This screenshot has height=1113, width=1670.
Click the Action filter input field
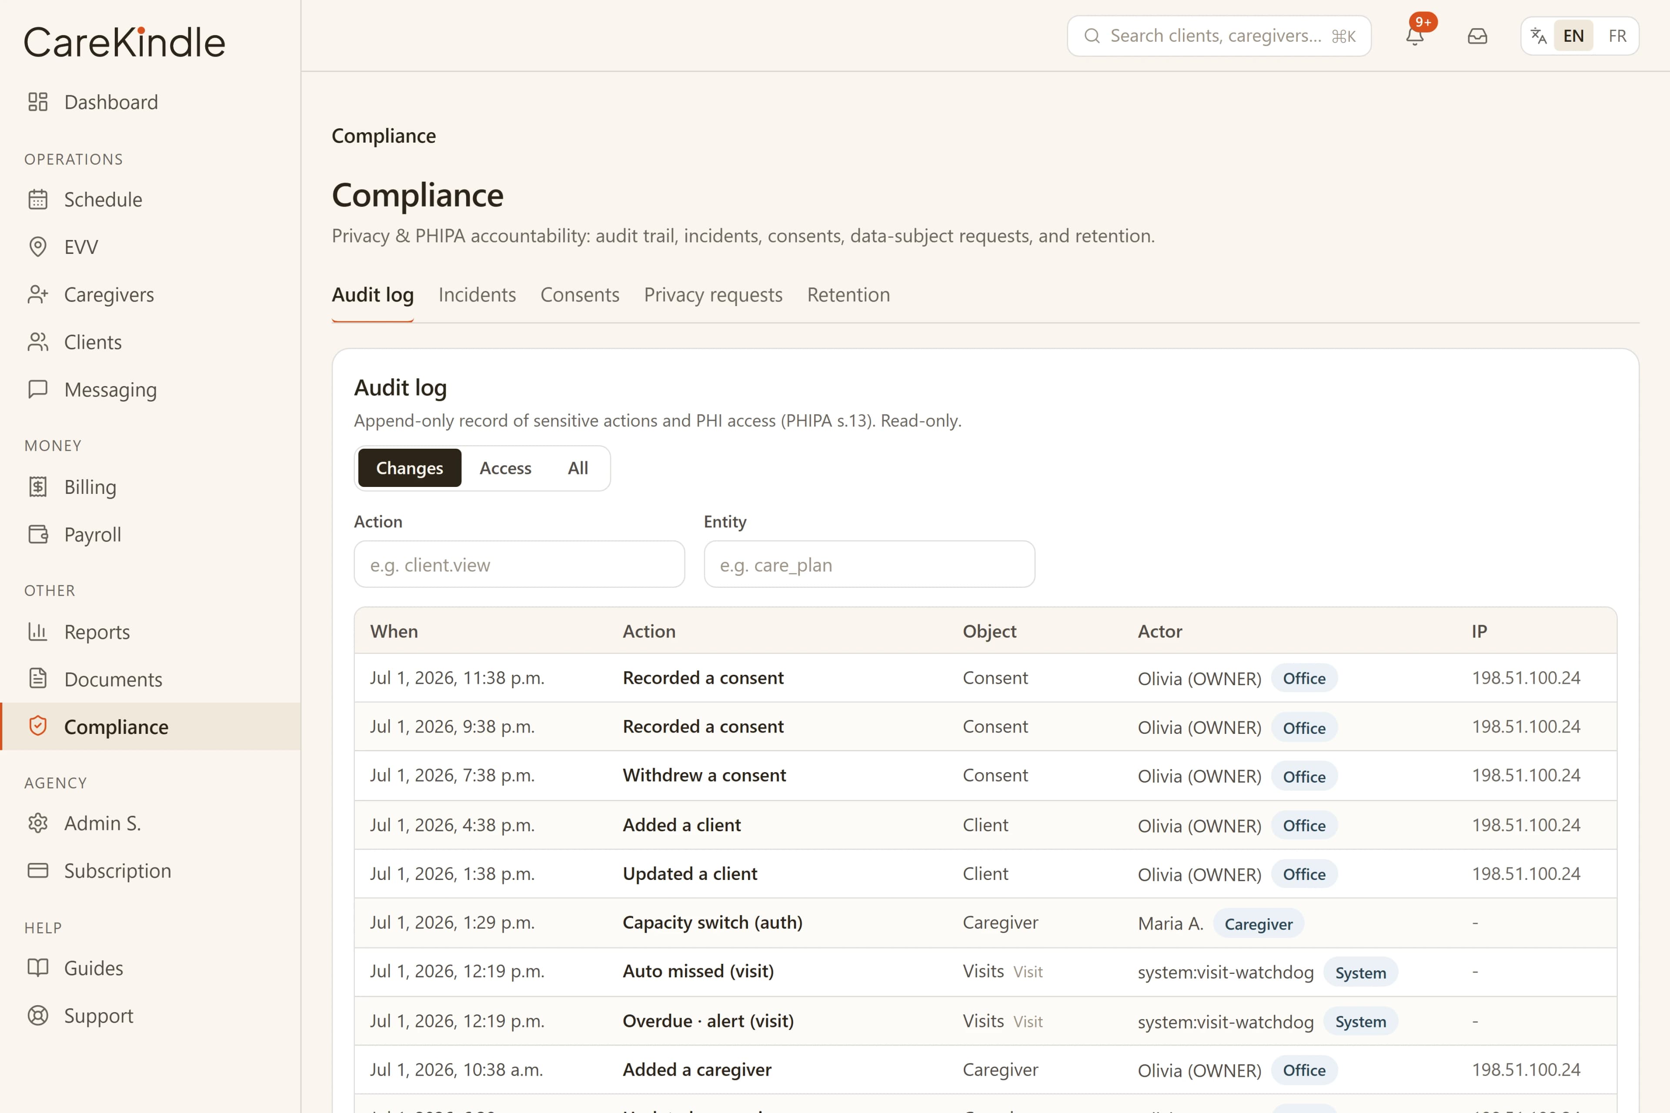[519, 564]
